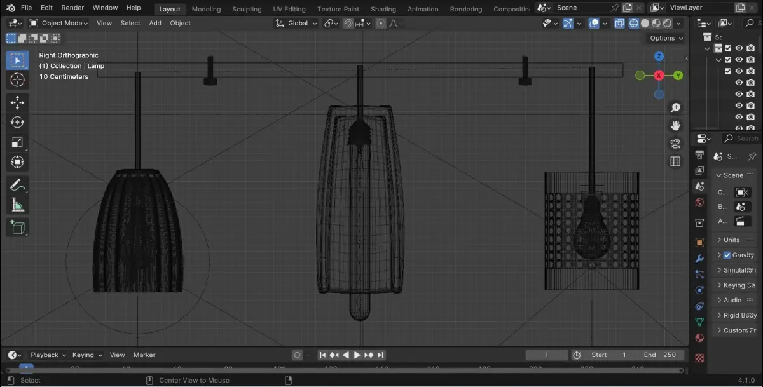This screenshot has height=387, width=763.
Task: Toggle viewport overlays button
Action: pyautogui.click(x=593, y=24)
